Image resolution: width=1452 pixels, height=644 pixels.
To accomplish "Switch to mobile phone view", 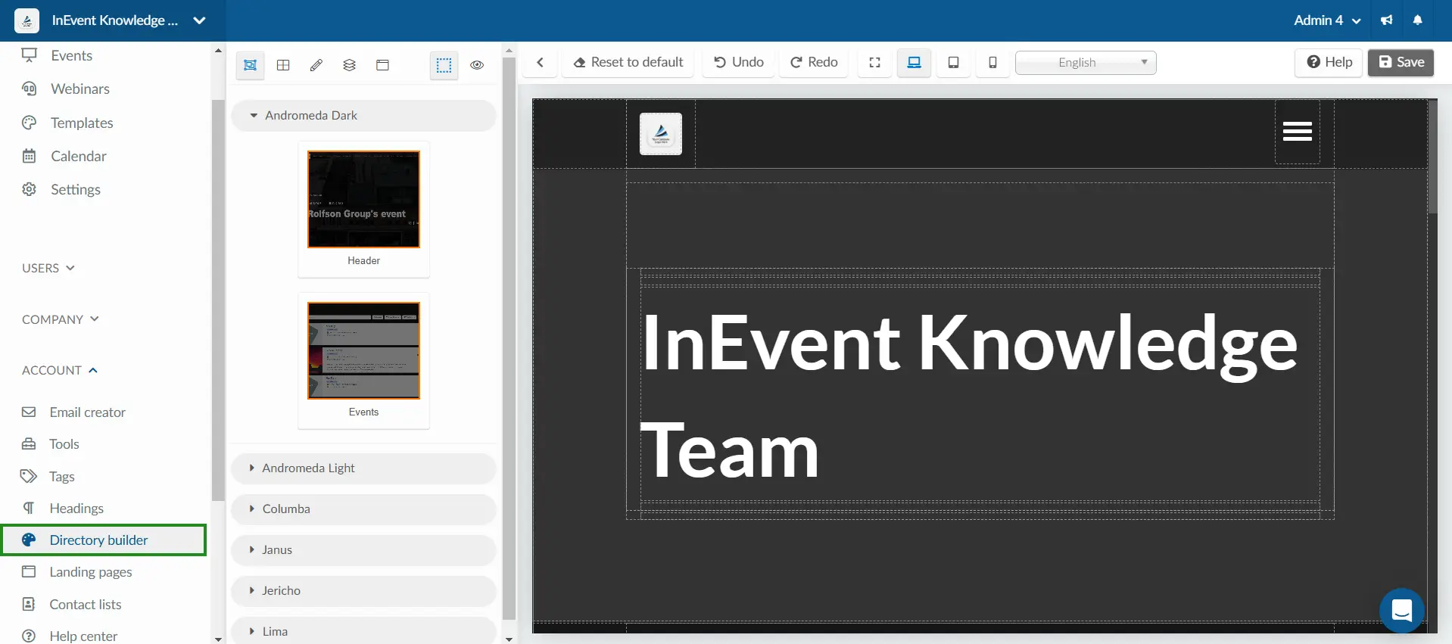I will coord(993,62).
